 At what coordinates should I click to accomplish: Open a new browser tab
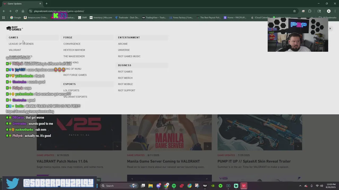(x=47, y=4)
